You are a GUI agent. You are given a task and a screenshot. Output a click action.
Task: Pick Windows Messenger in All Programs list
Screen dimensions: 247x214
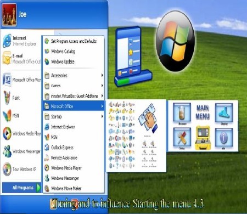click(x=74, y=178)
